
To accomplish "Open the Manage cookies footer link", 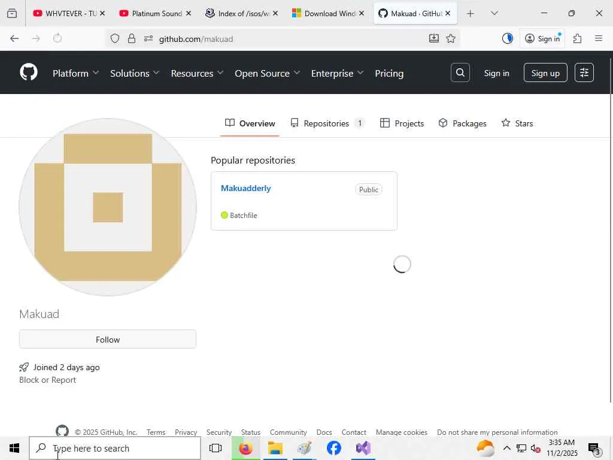I will point(402,432).
